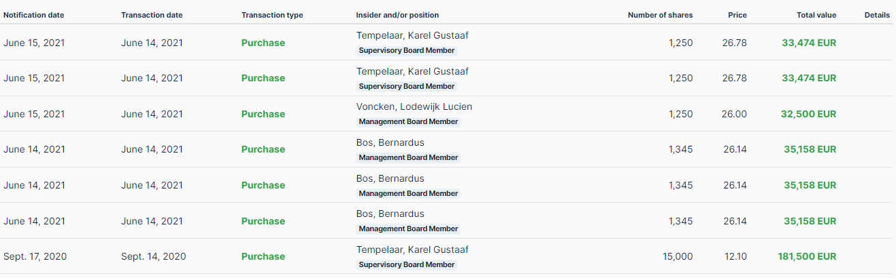Select the 181,500 EUR total value
This screenshot has height=278, width=896.
tap(807, 256)
